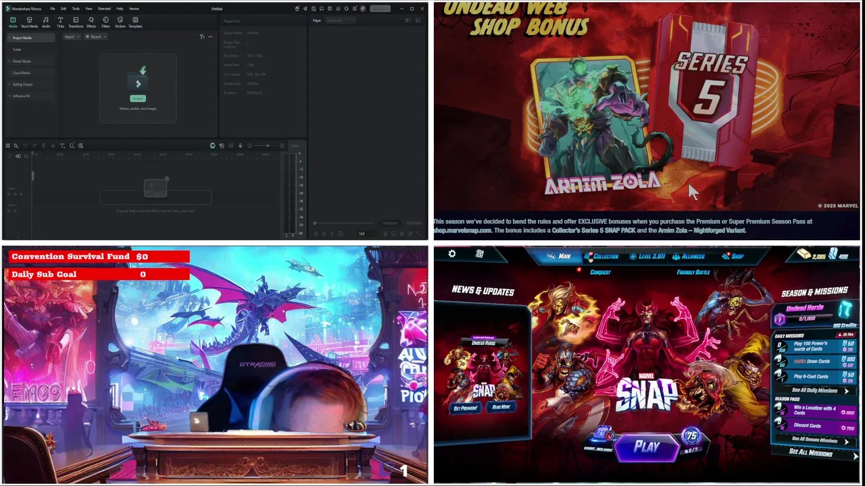Click the Filmora undo arrow in timeline toolbar
Viewport: 865px width, 486px height.
[x=26, y=145]
